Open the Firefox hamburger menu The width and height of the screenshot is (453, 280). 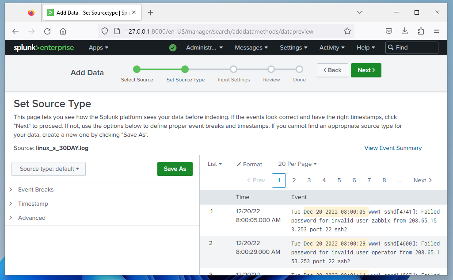point(437,31)
